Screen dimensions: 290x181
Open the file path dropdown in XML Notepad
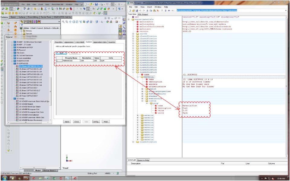click(x=286, y=11)
